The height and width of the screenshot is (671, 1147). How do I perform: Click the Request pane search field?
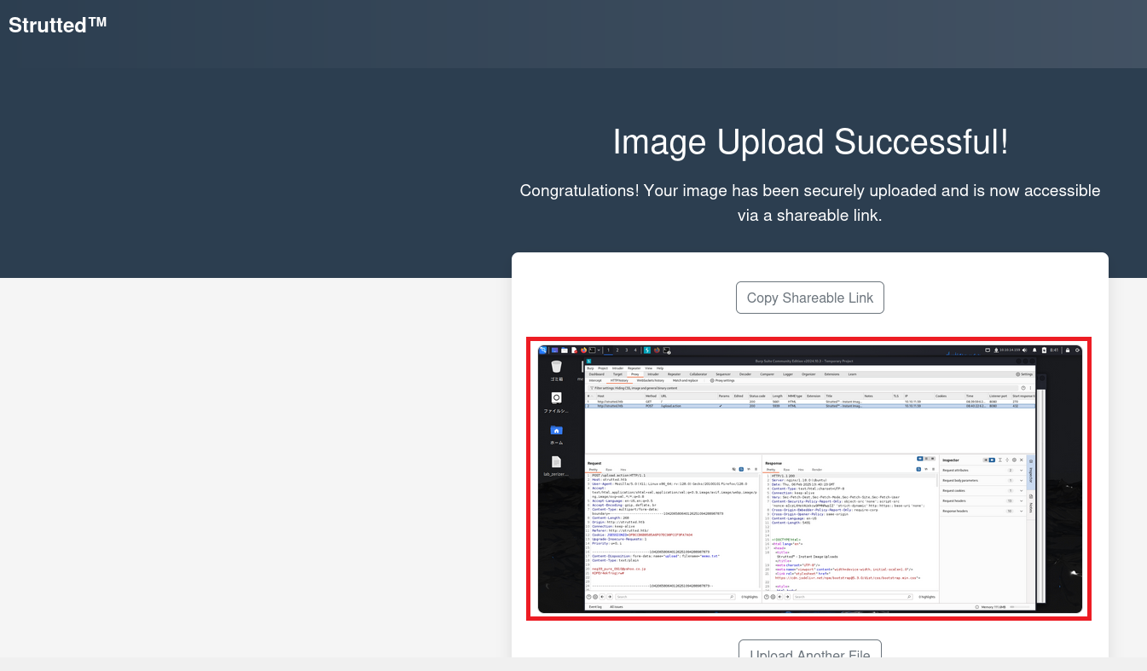[x=674, y=597]
